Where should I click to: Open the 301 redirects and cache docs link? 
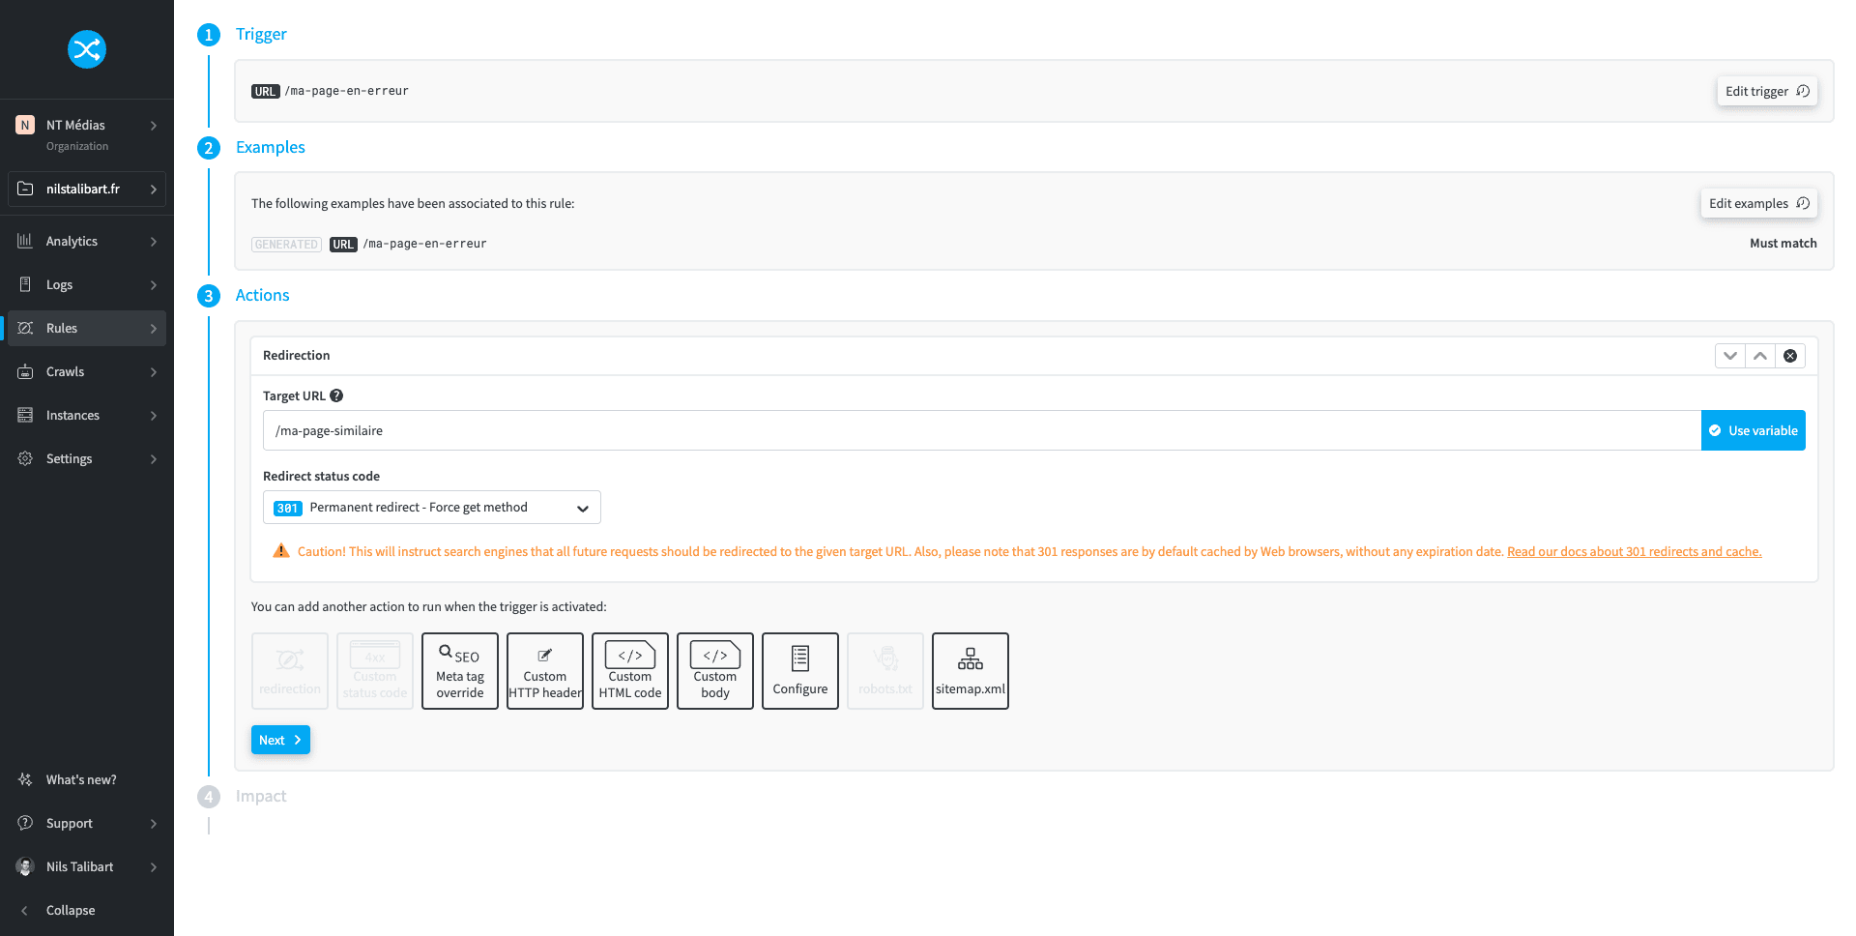coord(1634,552)
